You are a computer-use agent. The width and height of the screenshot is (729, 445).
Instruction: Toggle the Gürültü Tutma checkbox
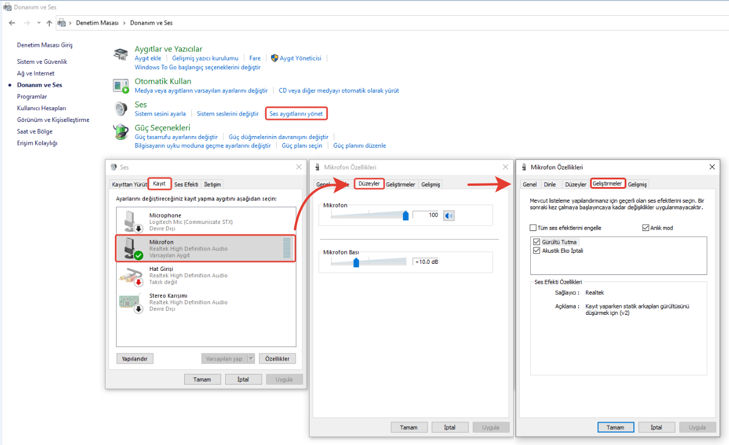point(536,242)
